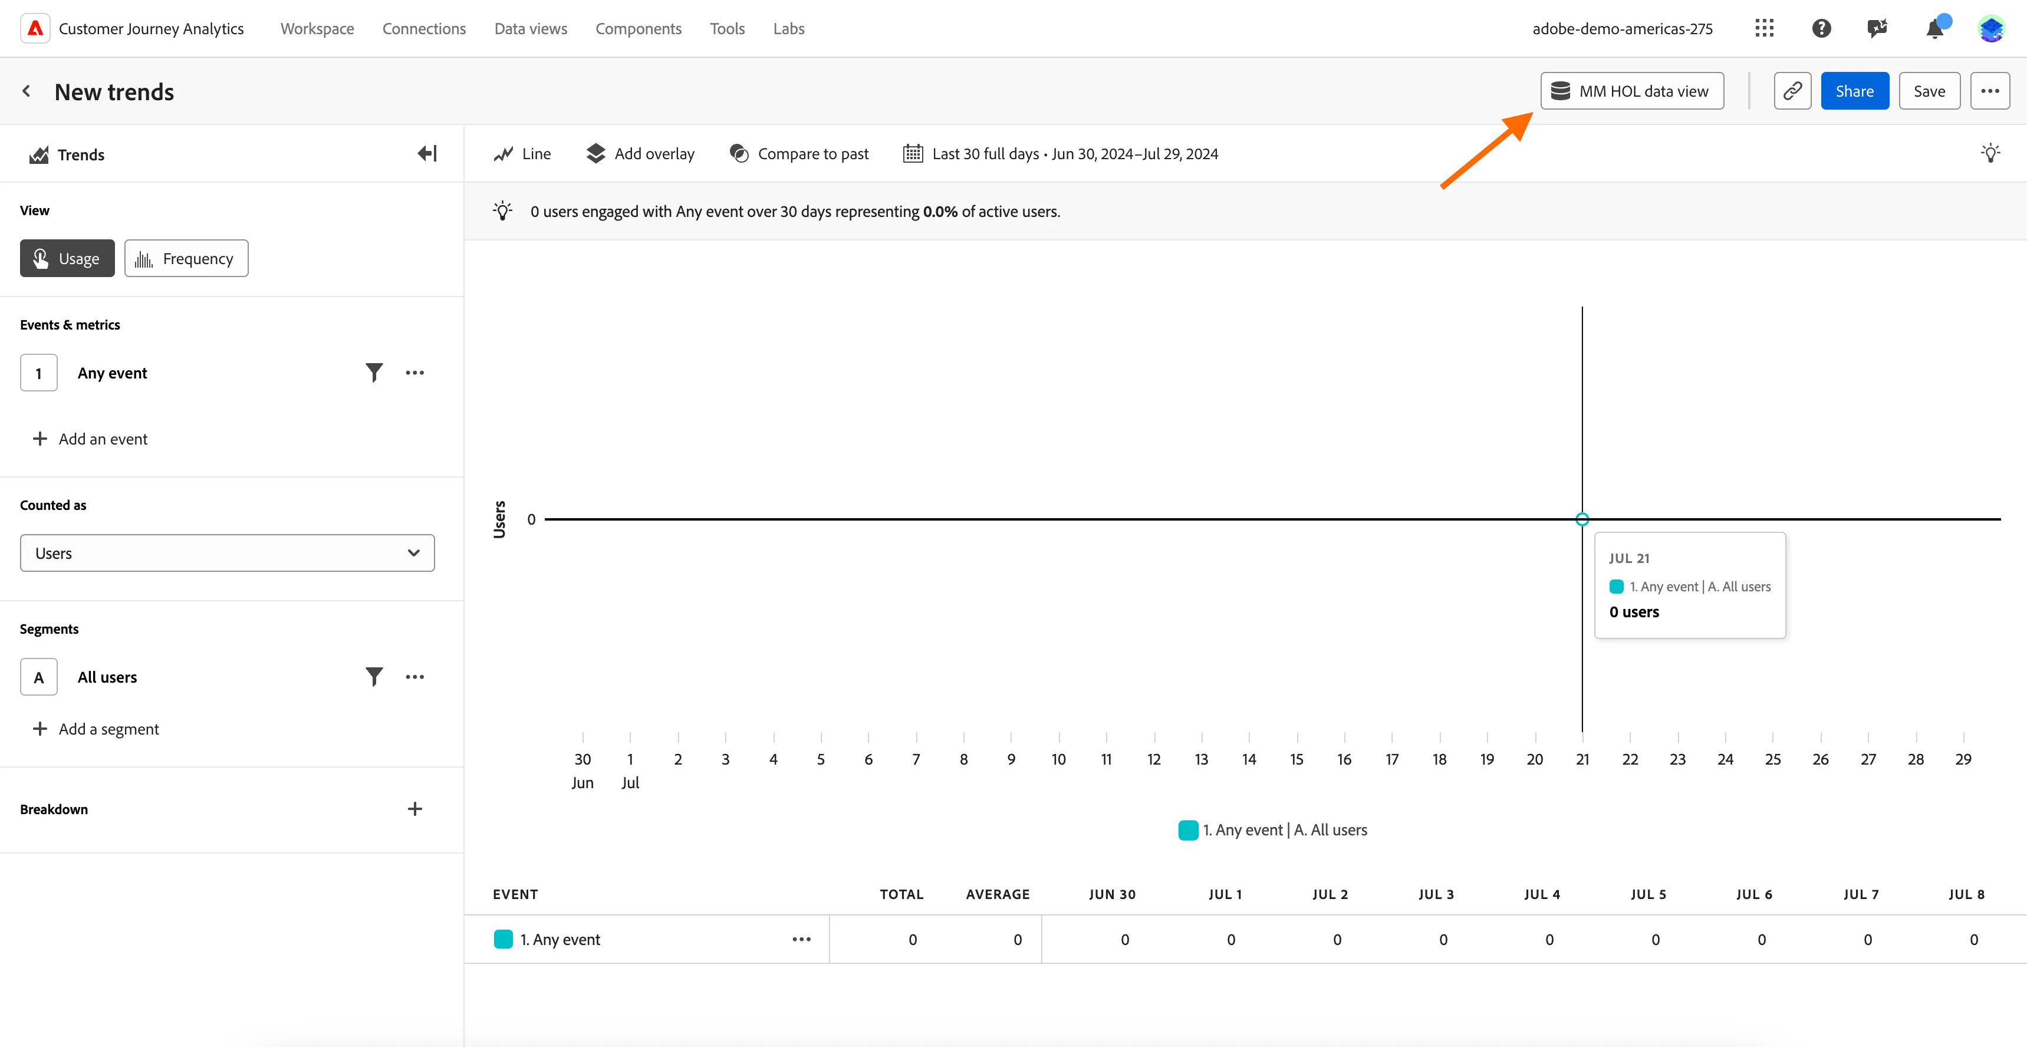Viewport: 2027px width, 1047px height.
Task: Switch view to Frequency
Action: click(186, 258)
